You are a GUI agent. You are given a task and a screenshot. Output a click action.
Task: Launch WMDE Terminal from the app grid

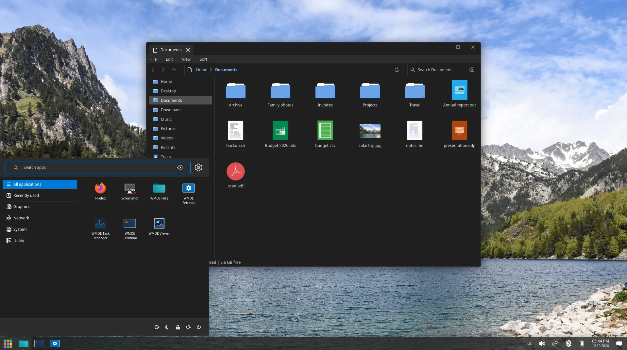pos(130,229)
